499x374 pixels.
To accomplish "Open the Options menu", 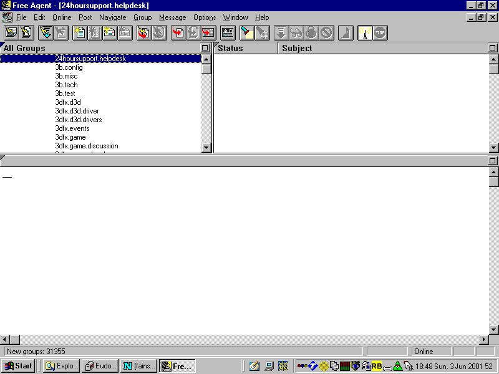I will click(205, 17).
